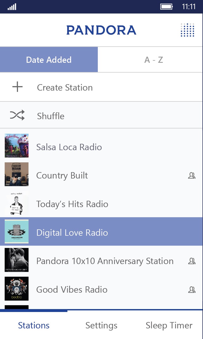Image resolution: width=203 pixels, height=339 pixels.
Task: Open the Settings tab
Action: (101, 325)
